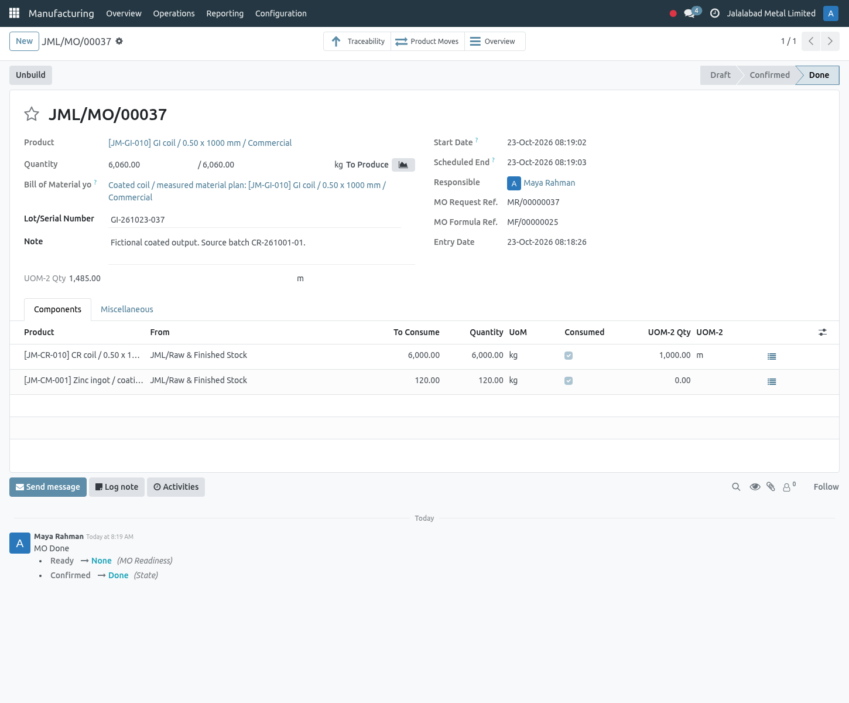Create a New manufacturing order
This screenshot has height=703, width=849.
(25, 41)
